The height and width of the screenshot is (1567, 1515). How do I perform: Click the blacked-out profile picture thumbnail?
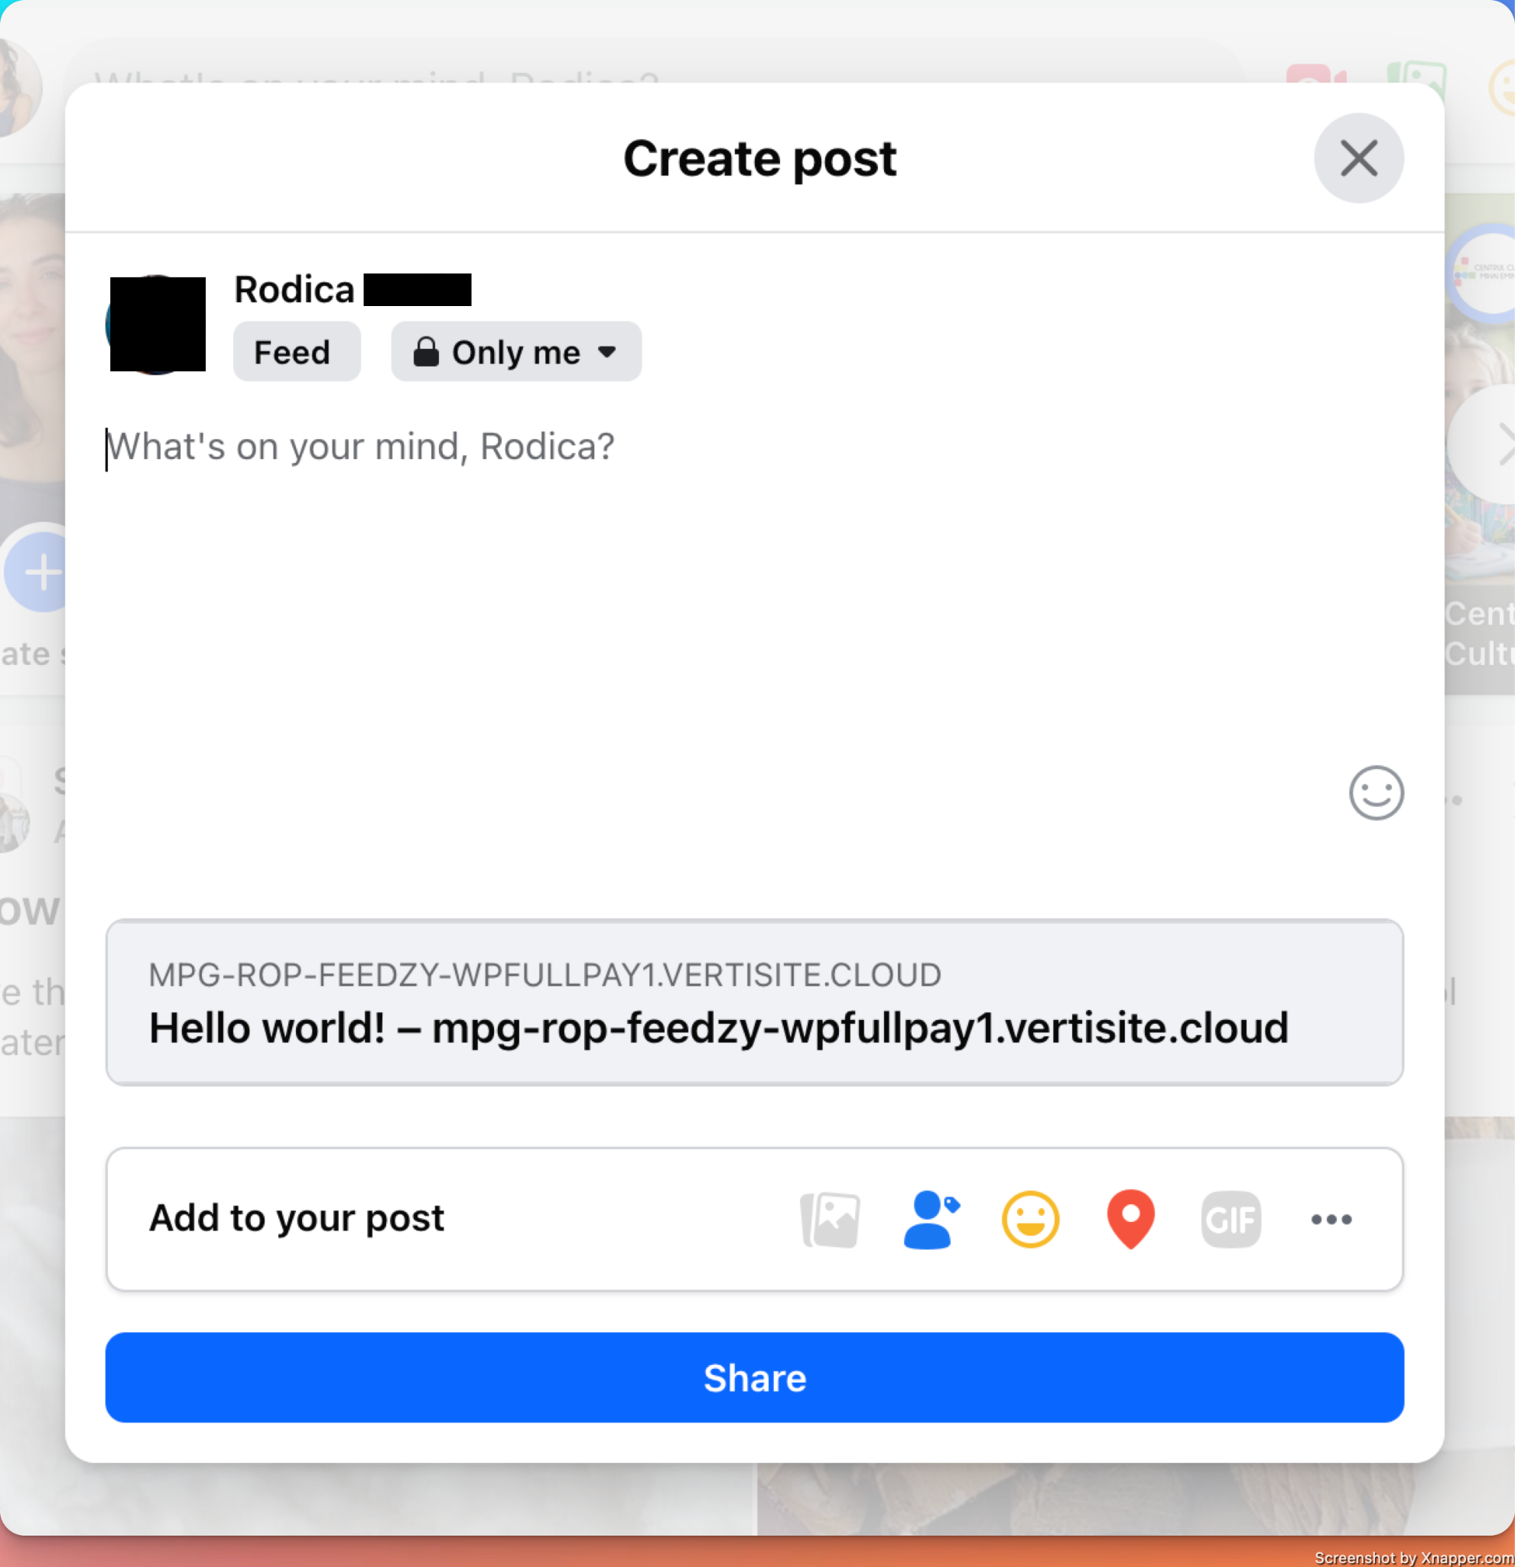pyautogui.click(x=157, y=324)
